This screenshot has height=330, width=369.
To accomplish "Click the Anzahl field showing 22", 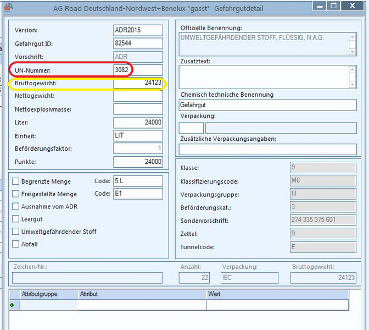I will [194, 278].
